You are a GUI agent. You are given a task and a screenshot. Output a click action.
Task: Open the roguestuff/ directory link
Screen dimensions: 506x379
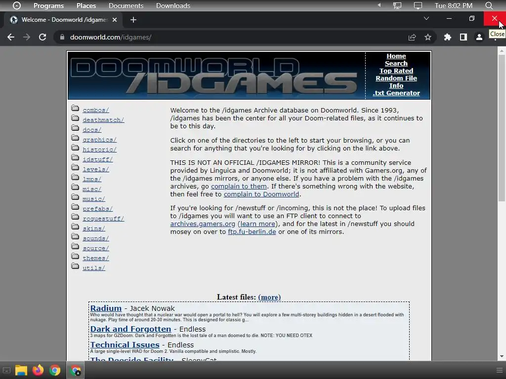103,219
